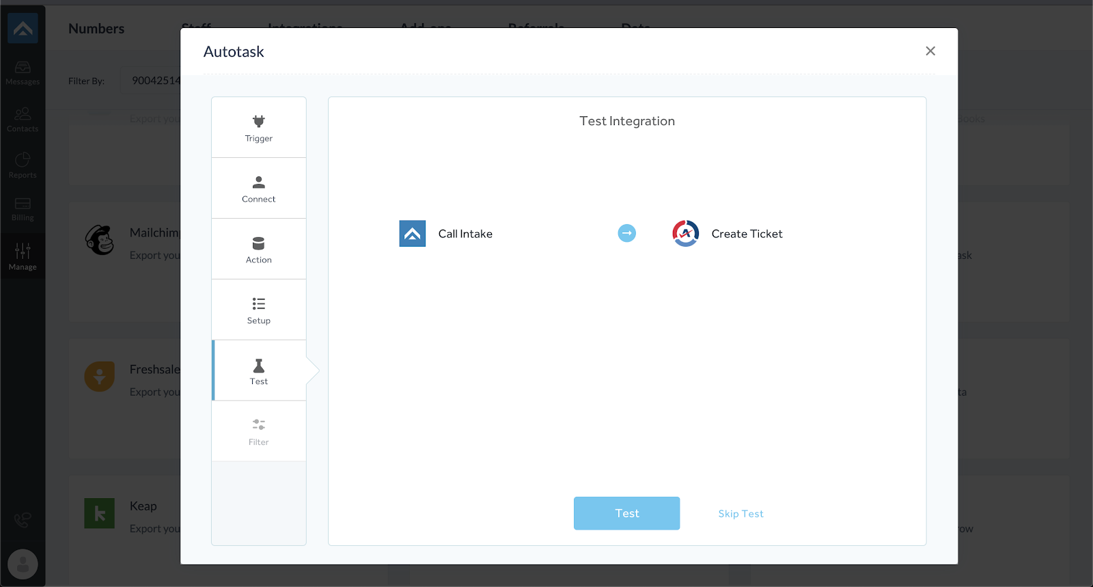Click the blue arrow between steps
Screen dimensions: 1093x587
(x=626, y=233)
